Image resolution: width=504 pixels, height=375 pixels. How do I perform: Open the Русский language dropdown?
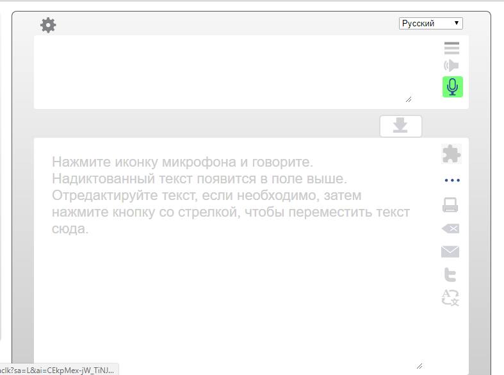tap(431, 23)
